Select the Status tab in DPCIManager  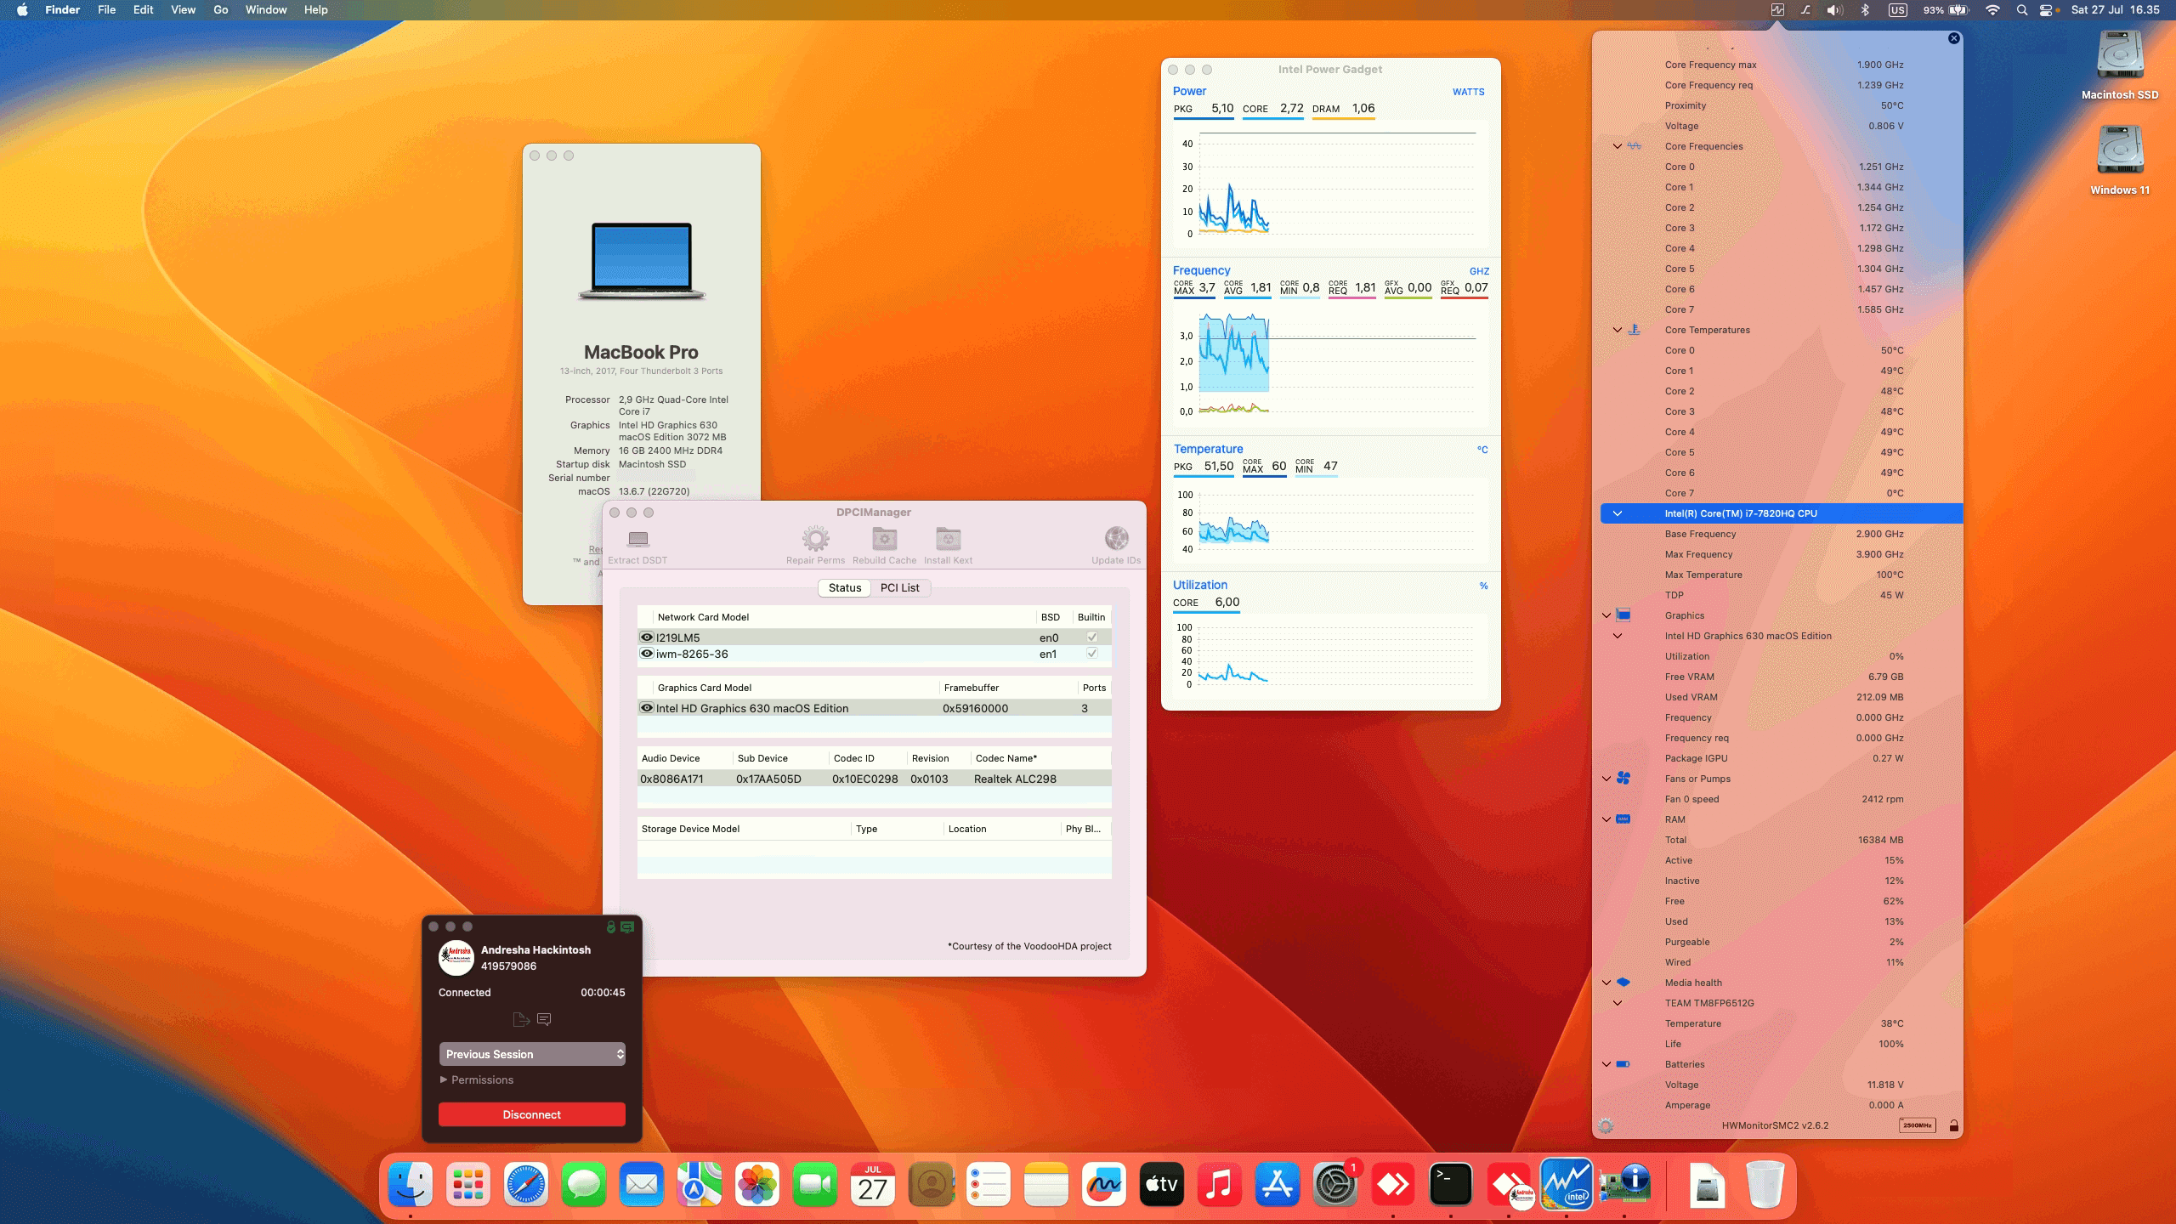pos(845,587)
